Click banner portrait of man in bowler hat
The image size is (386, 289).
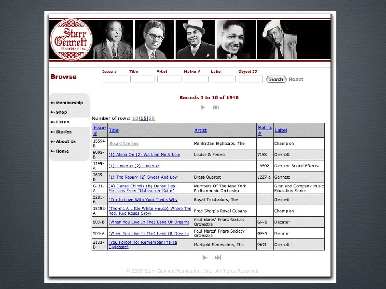(x=195, y=40)
